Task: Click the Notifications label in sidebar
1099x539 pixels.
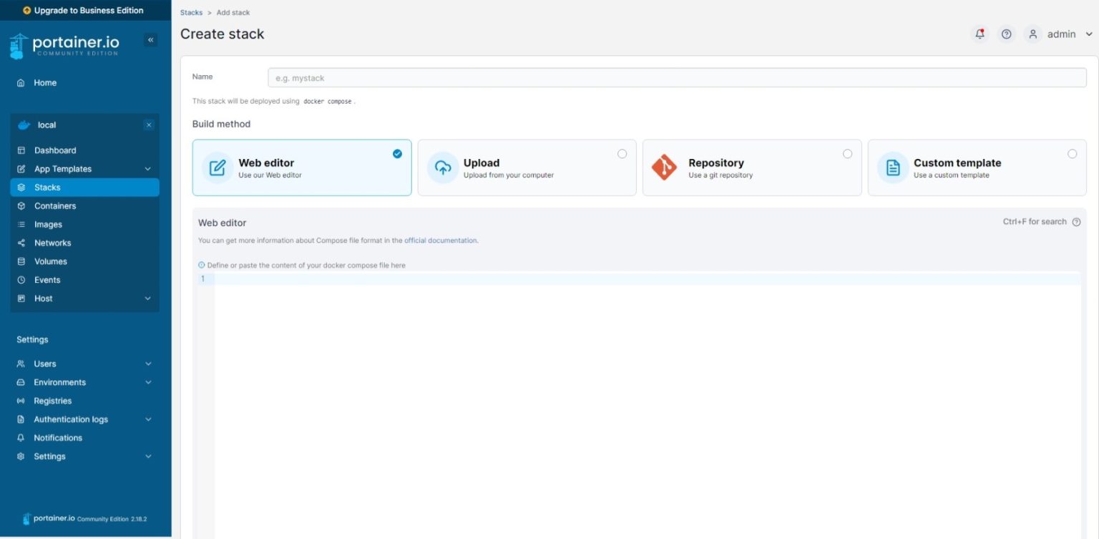Action: click(x=58, y=438)
